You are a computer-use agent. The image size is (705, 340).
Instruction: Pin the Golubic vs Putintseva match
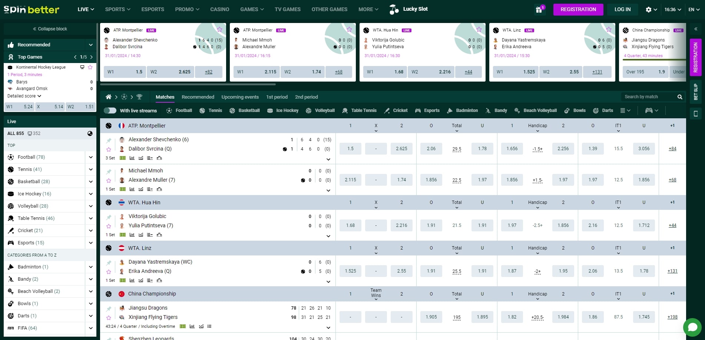click(x=109, y=216)
